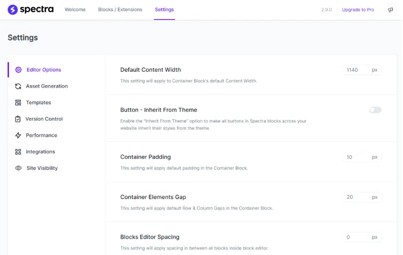Viewport: 403px width, 255px height.
Task: Open the megaphone announcements icon
Action: coord(391,9)
